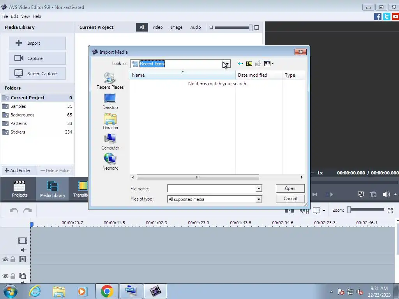Screen dimensions: 399x299
Task: Open the Projects section
Action: (x=19, y=189)
